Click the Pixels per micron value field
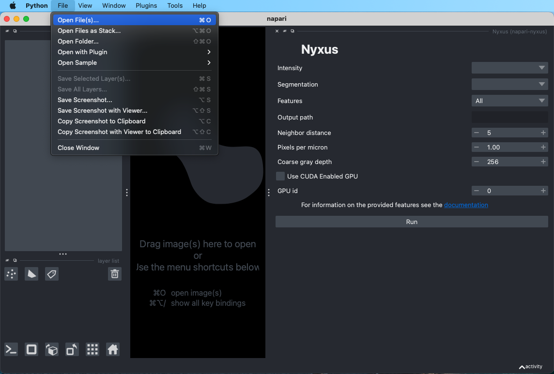The width and height of the screenshot is (554, 374). [x=509, y=147]
